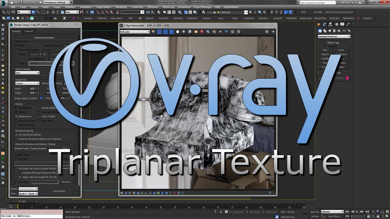This screenshot has width=390, height=219.
Task: Open selection filter All dropdown
Action: pos(24,12)
